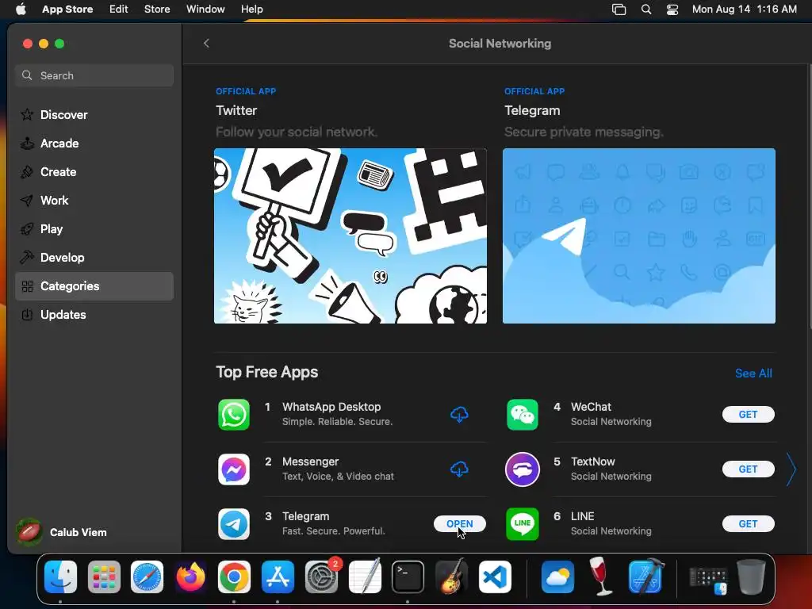Open Launchpad from the Dock
The height and width of the screenshot is (609, 812).
pyautogui.click(x=104, y=576)
